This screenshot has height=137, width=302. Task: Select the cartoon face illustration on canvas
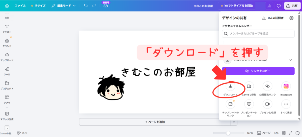(111, 88)
